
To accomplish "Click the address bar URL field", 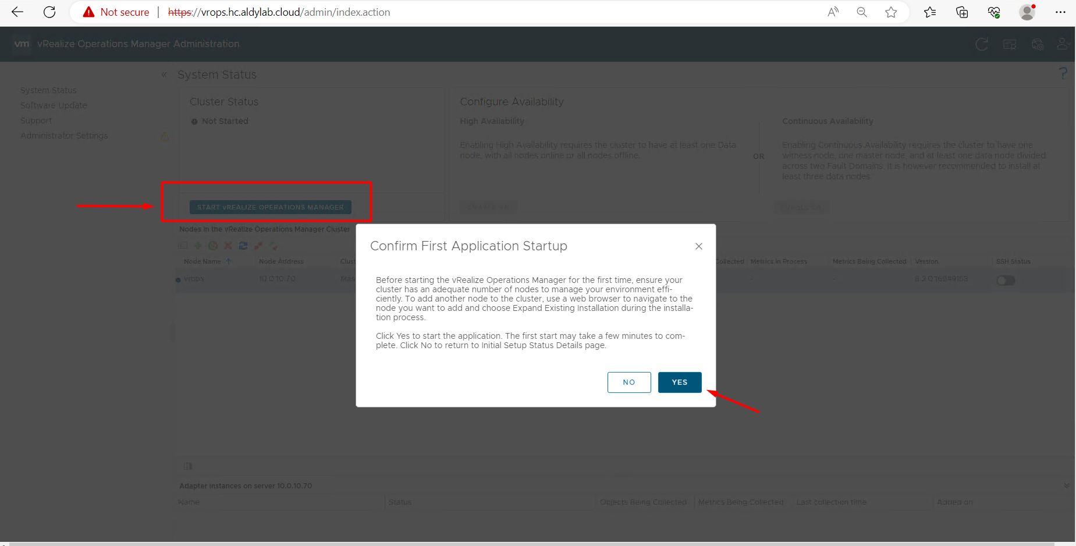I will click(466, 12).
